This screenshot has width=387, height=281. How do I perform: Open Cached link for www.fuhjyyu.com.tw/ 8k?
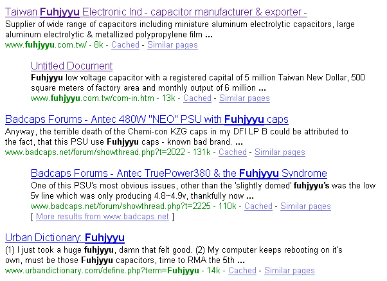pyautogui.click(x=125, y=45)
